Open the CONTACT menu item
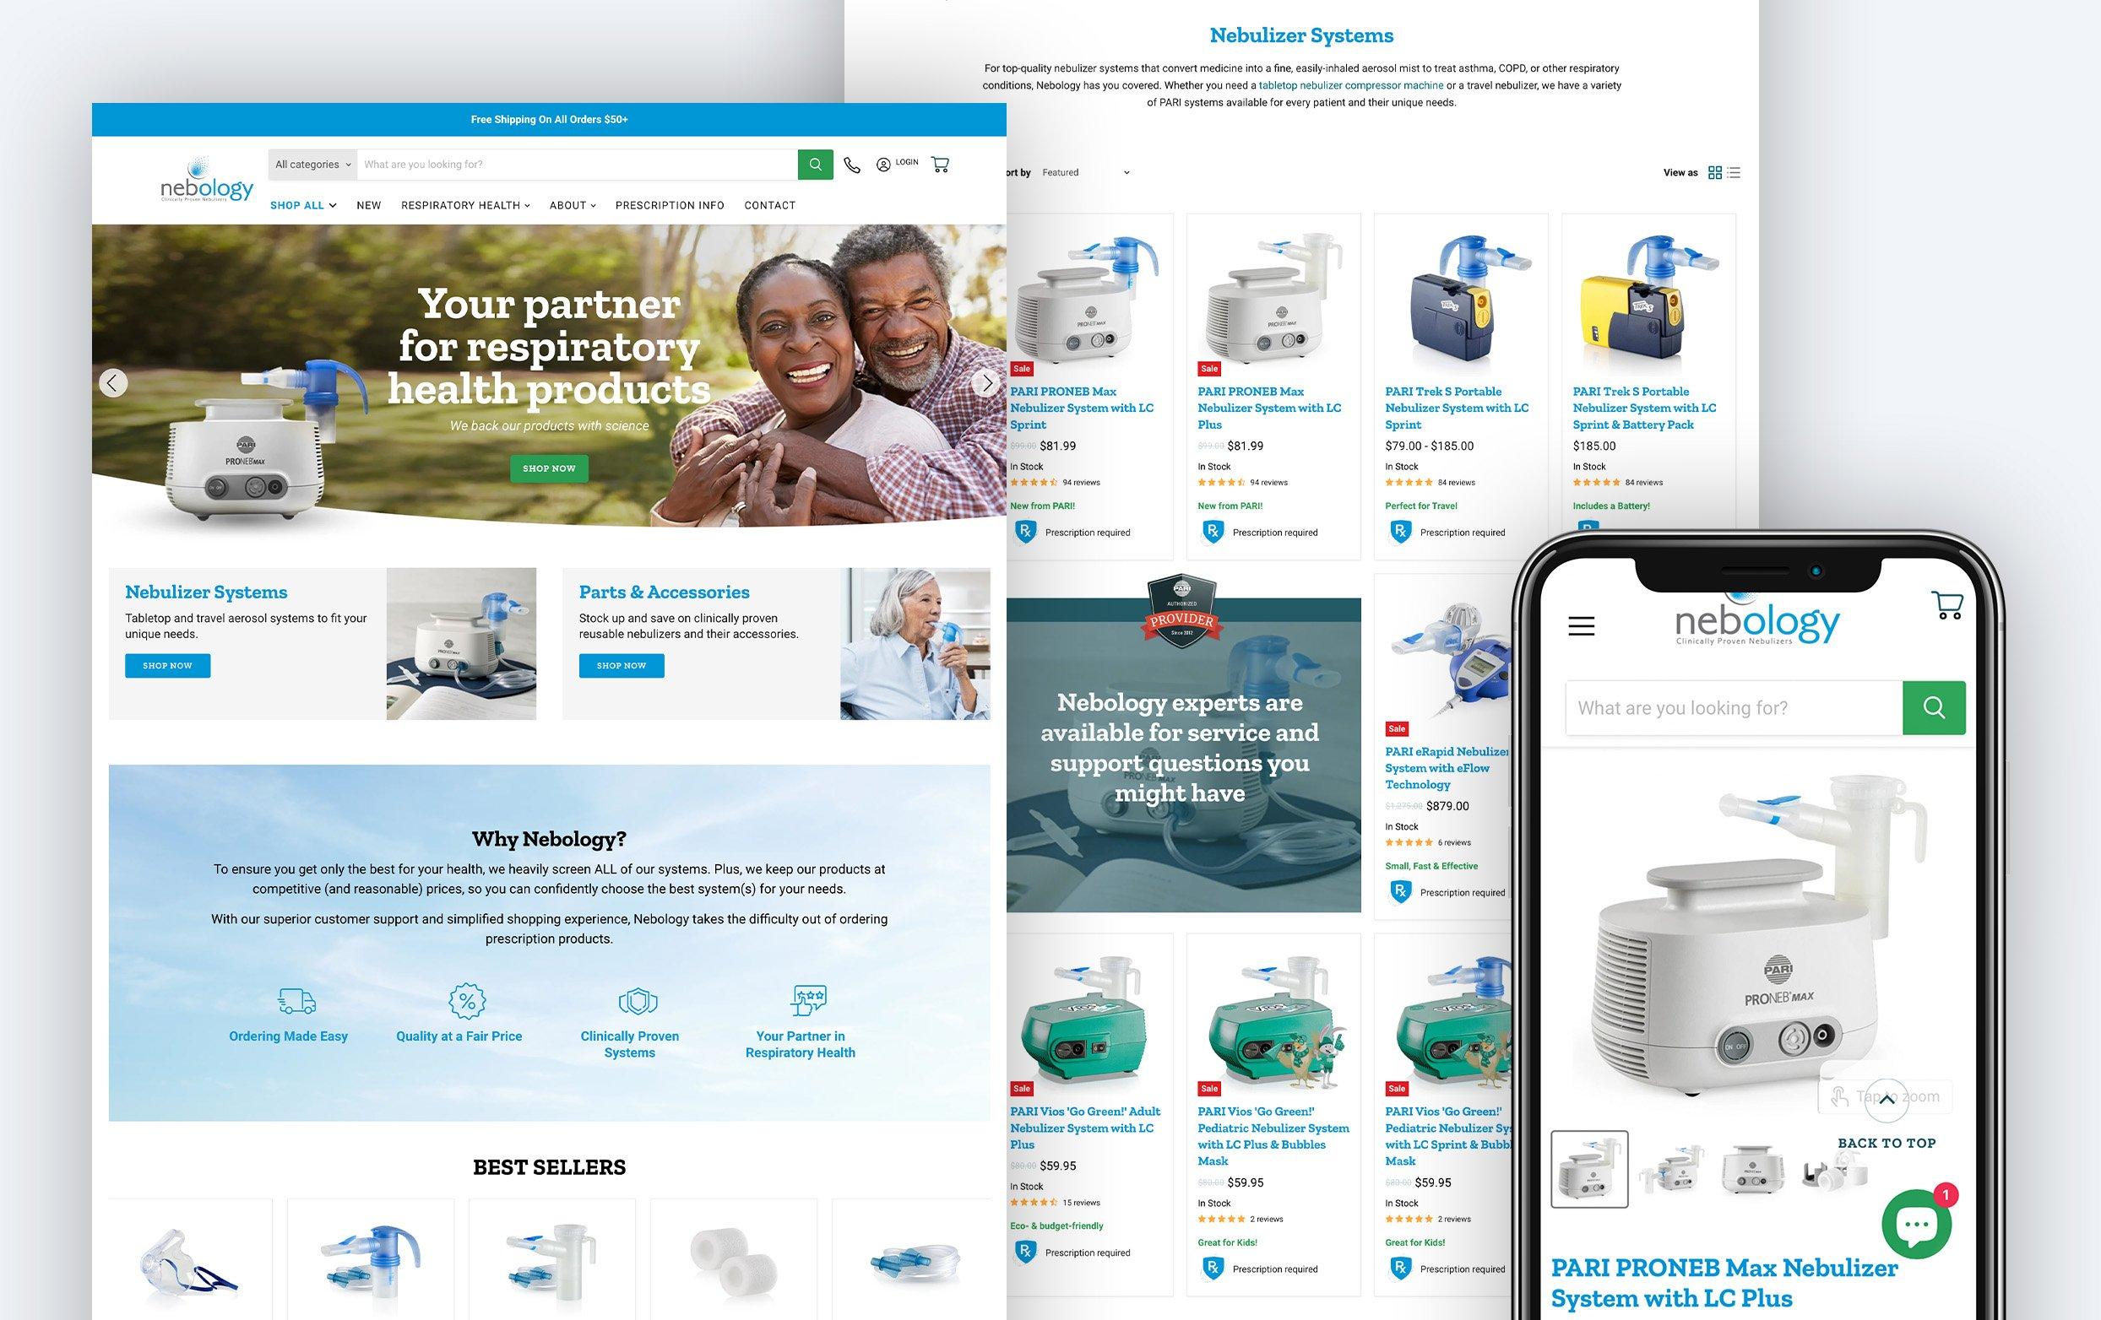 coord(770,203)
